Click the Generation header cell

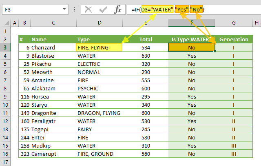[234, 39]
